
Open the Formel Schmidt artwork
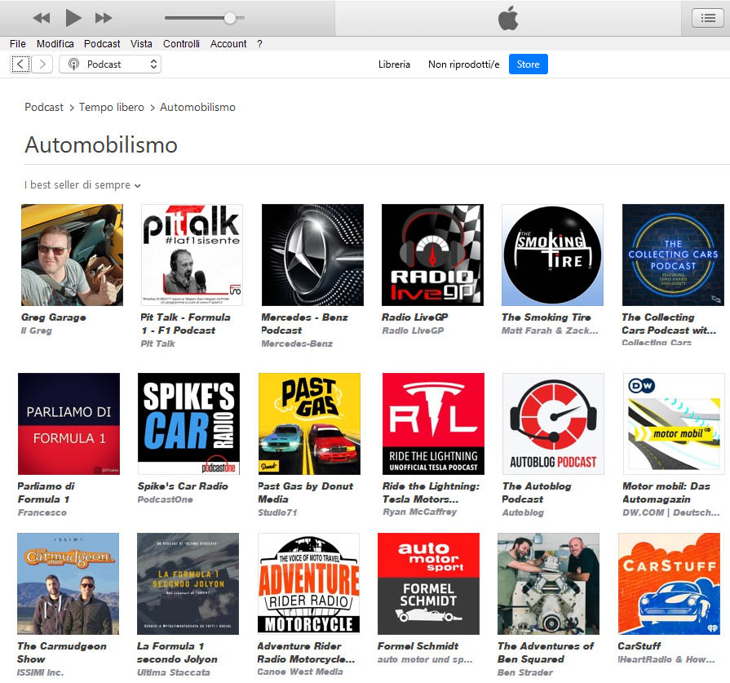[428, 583]
